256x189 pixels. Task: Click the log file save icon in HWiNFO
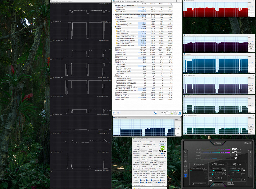(171, 113)
